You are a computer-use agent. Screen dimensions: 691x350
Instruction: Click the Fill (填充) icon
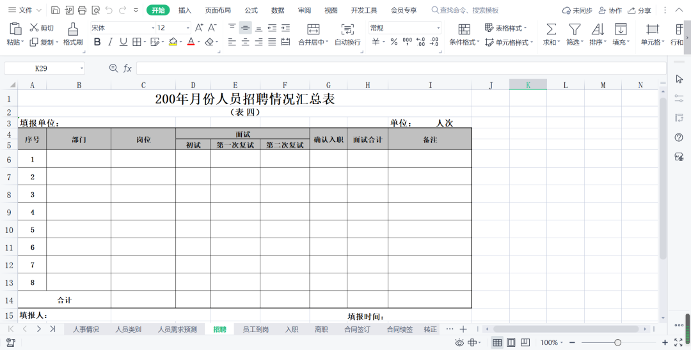coord(621,29)
